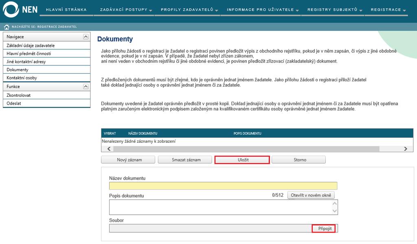
Task: Click the 0/512 character counter
Action: pyautogui.click(x=278, y=195)
